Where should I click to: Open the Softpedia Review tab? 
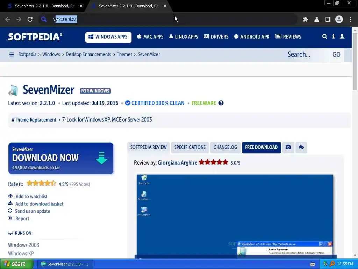point(148,147)
